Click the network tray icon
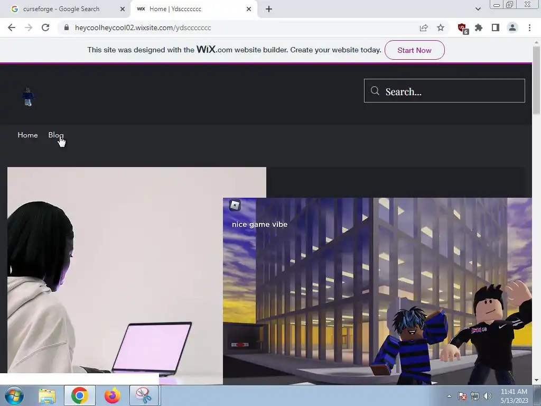The height and width of the screenshot is (406, 541). 475,396
